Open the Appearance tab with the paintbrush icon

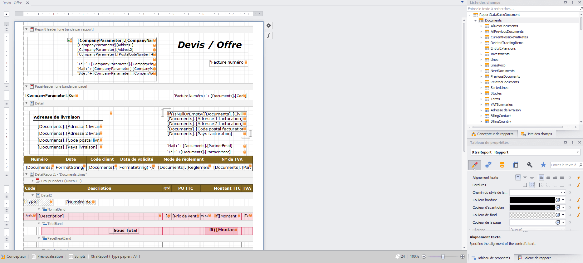[x=474, y=165]
